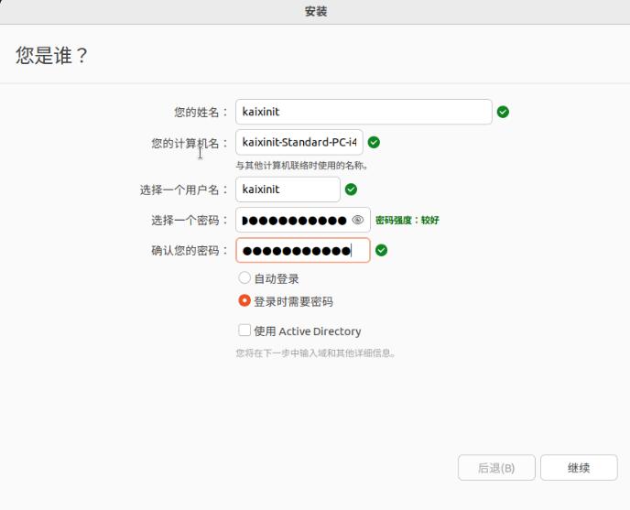Enable the 使用 Active Directory checkbox
The height and width of the screenshot is (510, 630).
[x=244, y=331]
